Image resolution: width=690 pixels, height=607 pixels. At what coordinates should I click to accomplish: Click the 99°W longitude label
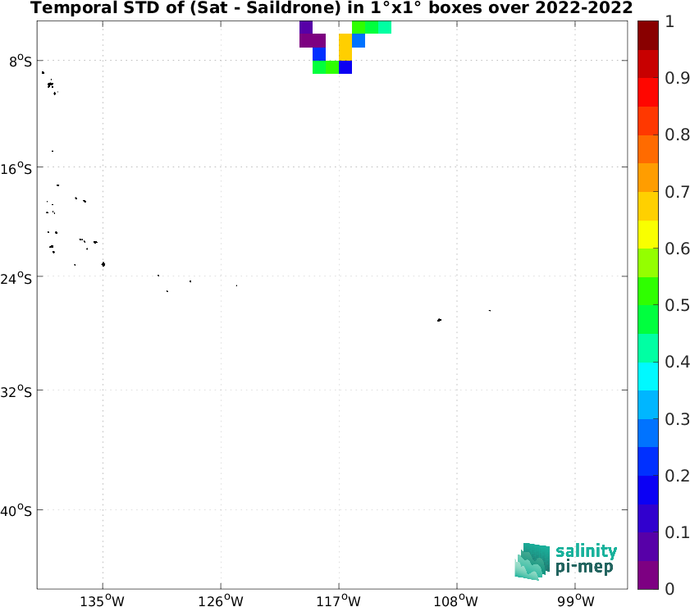(x=576, y=600)
